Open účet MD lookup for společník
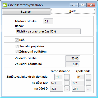This screenshot has width=98, height=98. (88, 83)
